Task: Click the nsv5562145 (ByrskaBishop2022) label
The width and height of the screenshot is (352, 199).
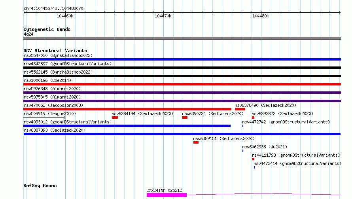Action: point(58,72)
